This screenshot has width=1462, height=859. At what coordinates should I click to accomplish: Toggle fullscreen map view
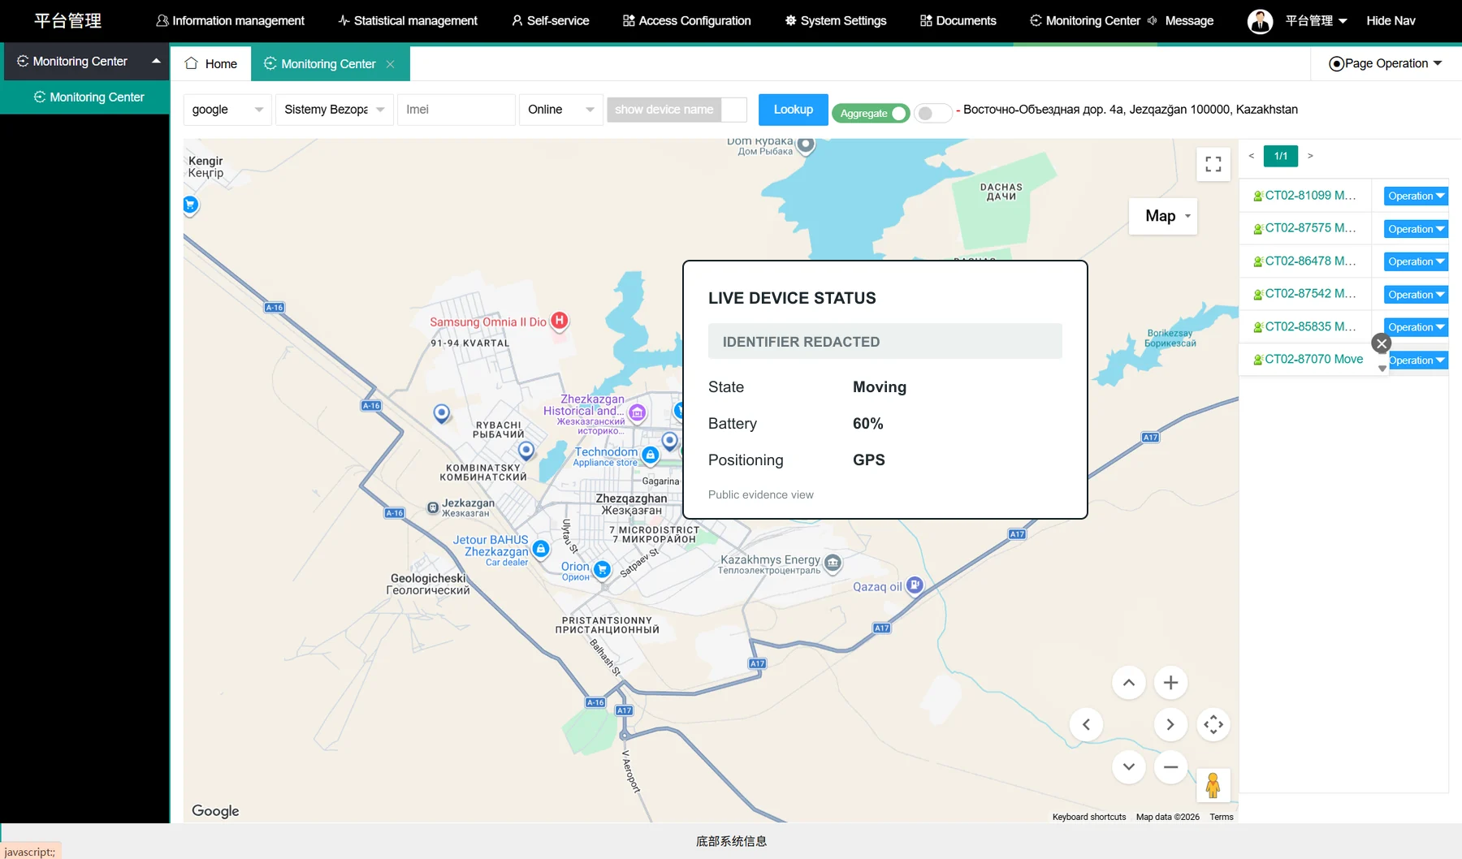(1213, 164)
